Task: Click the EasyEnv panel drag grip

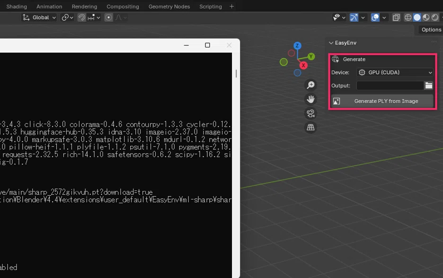Action: click(434, 43)
